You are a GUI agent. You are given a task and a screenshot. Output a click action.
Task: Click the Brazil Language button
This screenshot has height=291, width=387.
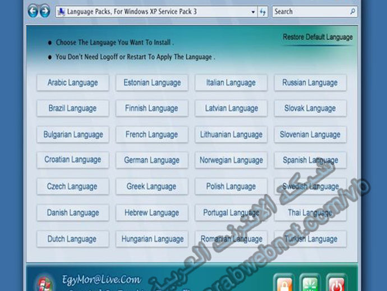(73, 108)
